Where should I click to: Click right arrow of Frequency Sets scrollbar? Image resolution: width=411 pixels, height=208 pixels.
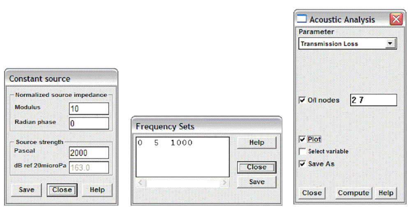pyautogui.click(x=224, y=182)
